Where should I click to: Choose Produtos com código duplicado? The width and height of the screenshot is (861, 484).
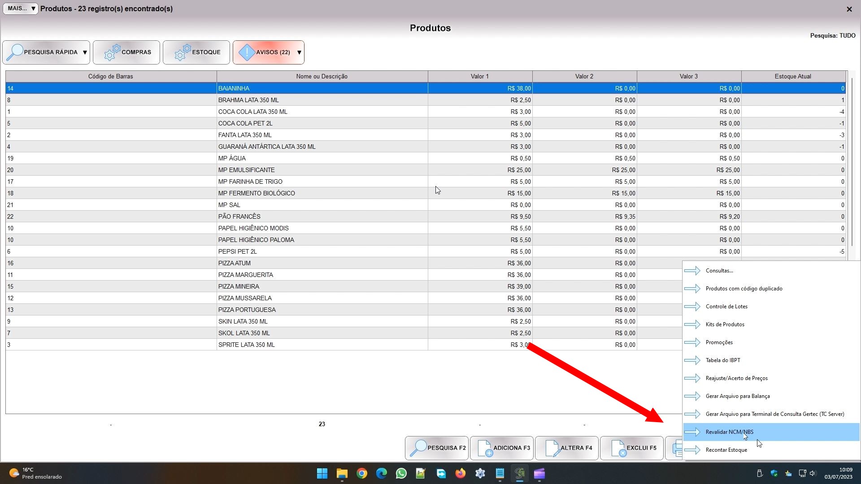click(771, 289)
